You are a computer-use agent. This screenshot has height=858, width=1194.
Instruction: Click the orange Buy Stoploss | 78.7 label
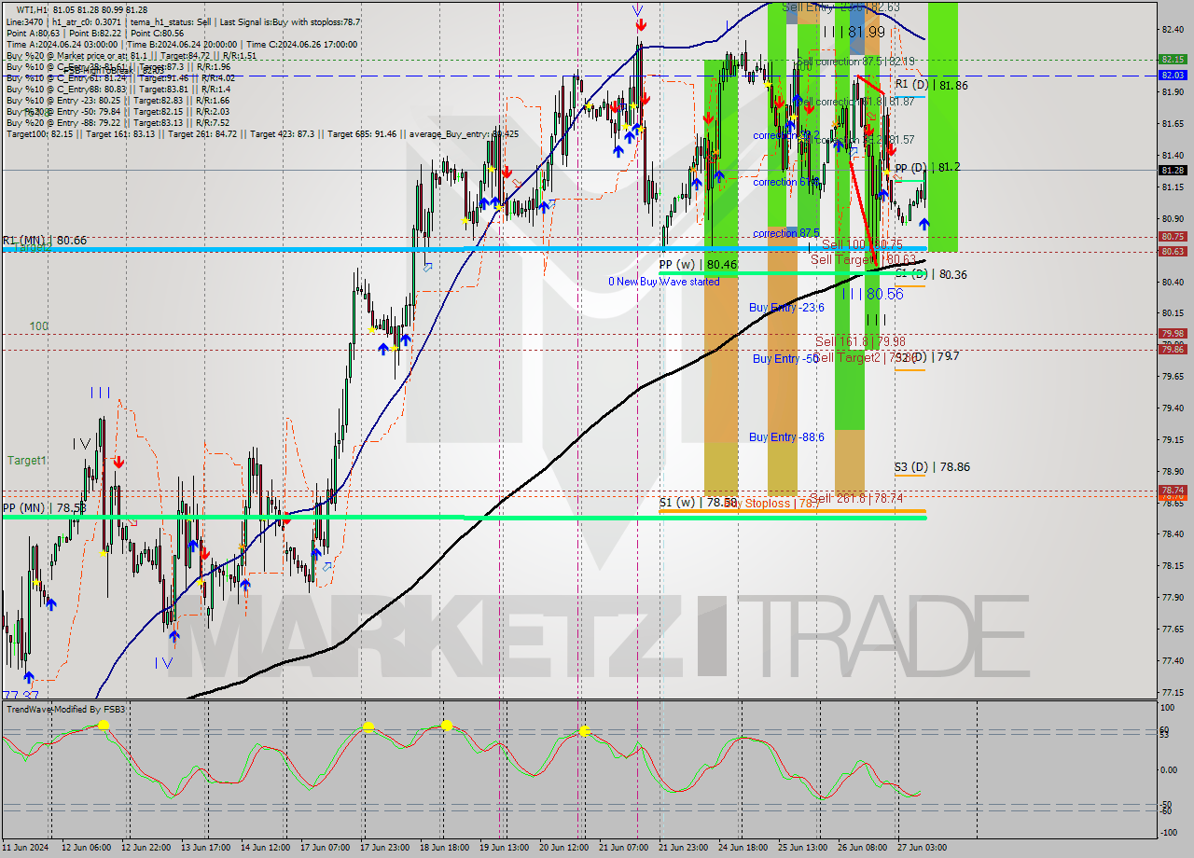tap(774, 504)
